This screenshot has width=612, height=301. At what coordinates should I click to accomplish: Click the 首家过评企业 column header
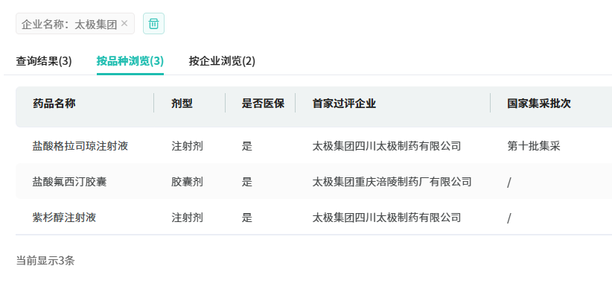344,104
